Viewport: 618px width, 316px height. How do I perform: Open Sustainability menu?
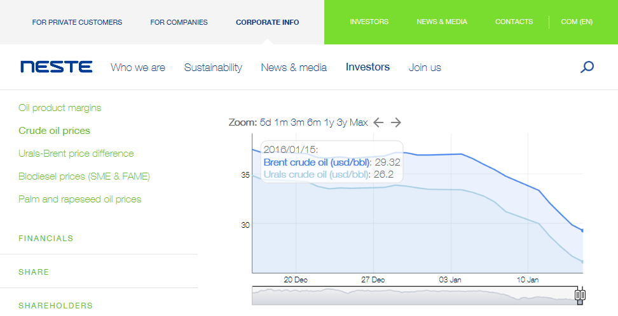[x=213, y=67]
